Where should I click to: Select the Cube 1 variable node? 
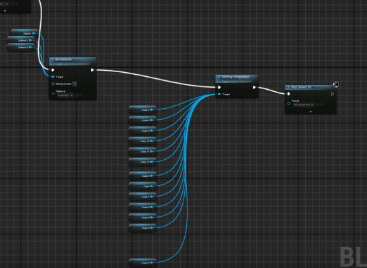[x=143, y=197]
